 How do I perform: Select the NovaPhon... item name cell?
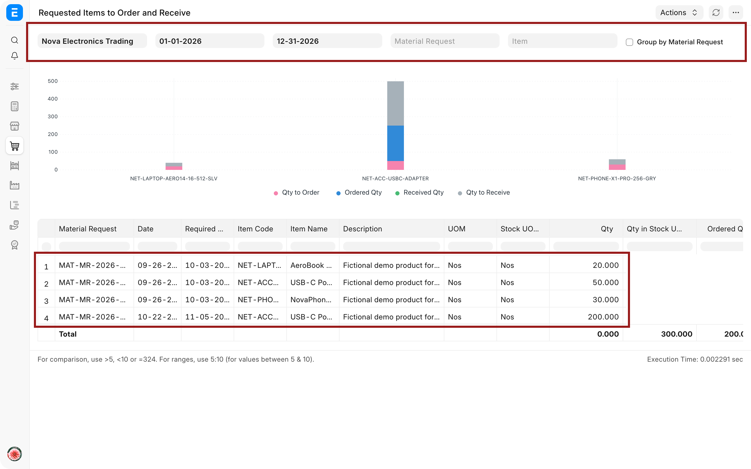(x=312, y=300)
